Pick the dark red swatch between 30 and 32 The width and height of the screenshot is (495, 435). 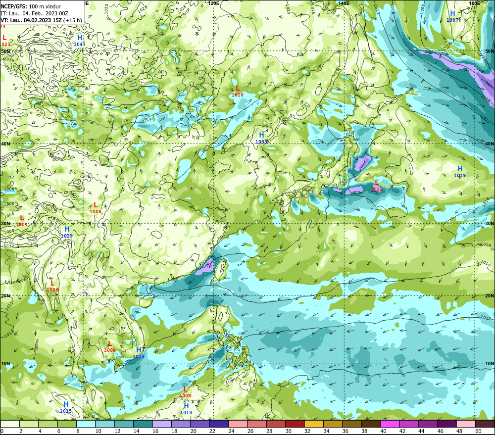(x=295, y=424)
